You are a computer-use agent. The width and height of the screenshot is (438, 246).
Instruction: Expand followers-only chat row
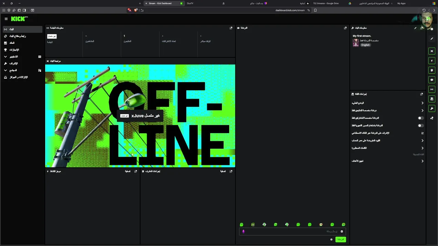[x=388, y=110]
